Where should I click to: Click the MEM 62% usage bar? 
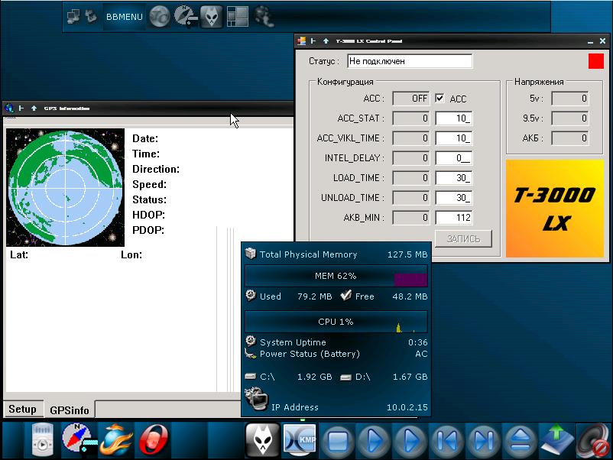point(336,276)
